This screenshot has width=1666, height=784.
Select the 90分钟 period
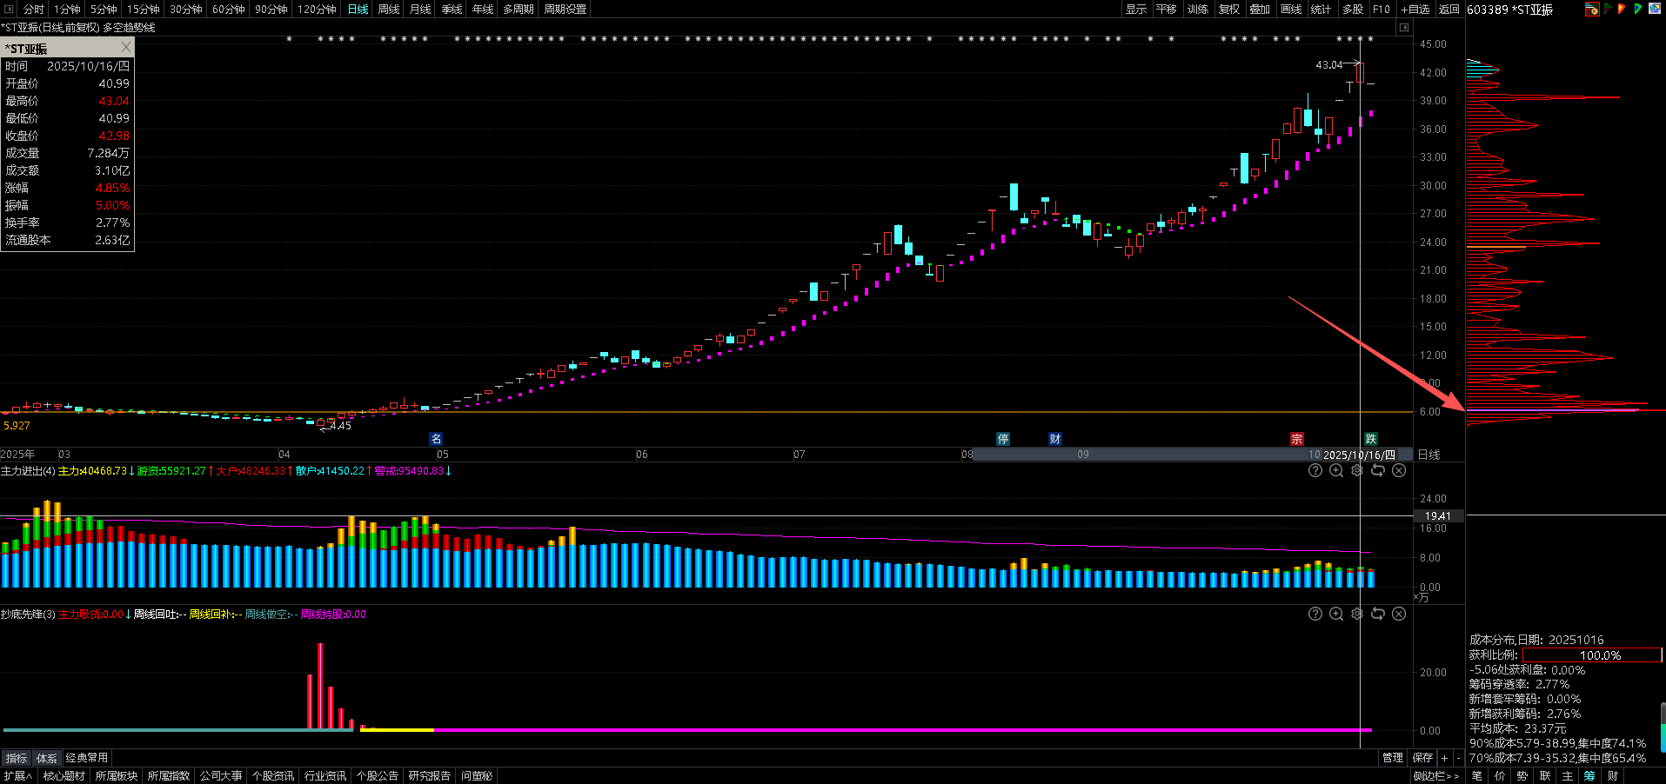point(271,9)
